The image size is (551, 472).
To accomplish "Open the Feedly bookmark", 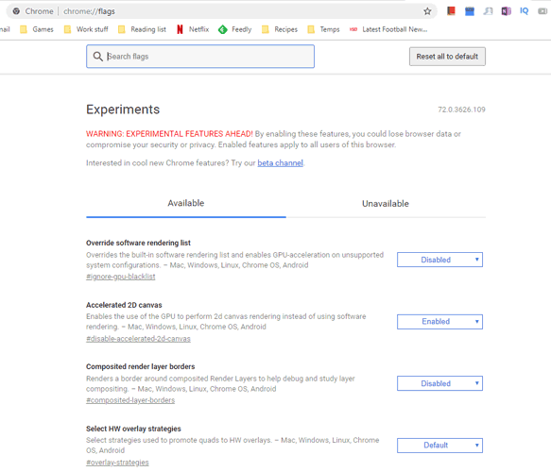I will pos(234,29).
